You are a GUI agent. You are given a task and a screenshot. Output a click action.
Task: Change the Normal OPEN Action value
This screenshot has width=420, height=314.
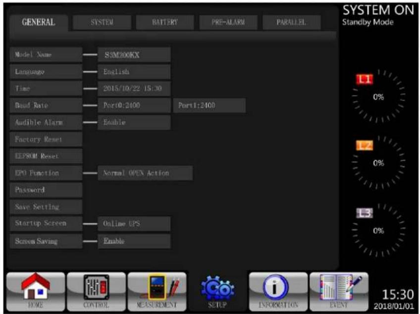point(145,173)
